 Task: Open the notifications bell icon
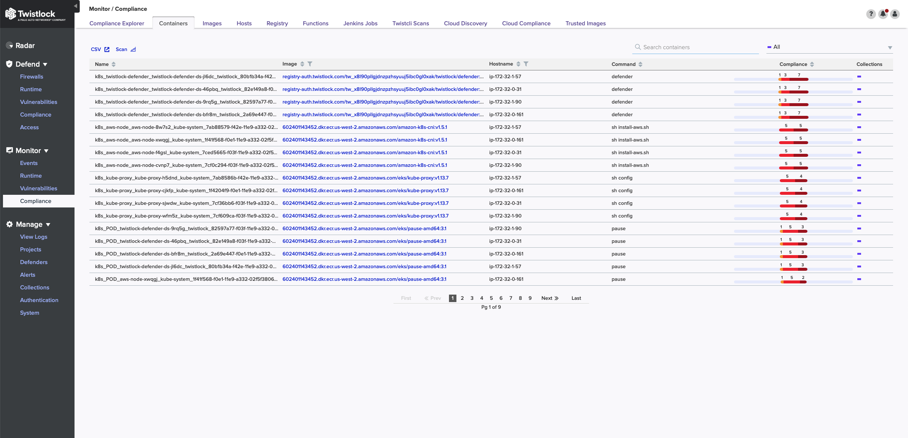coord(883,14)
